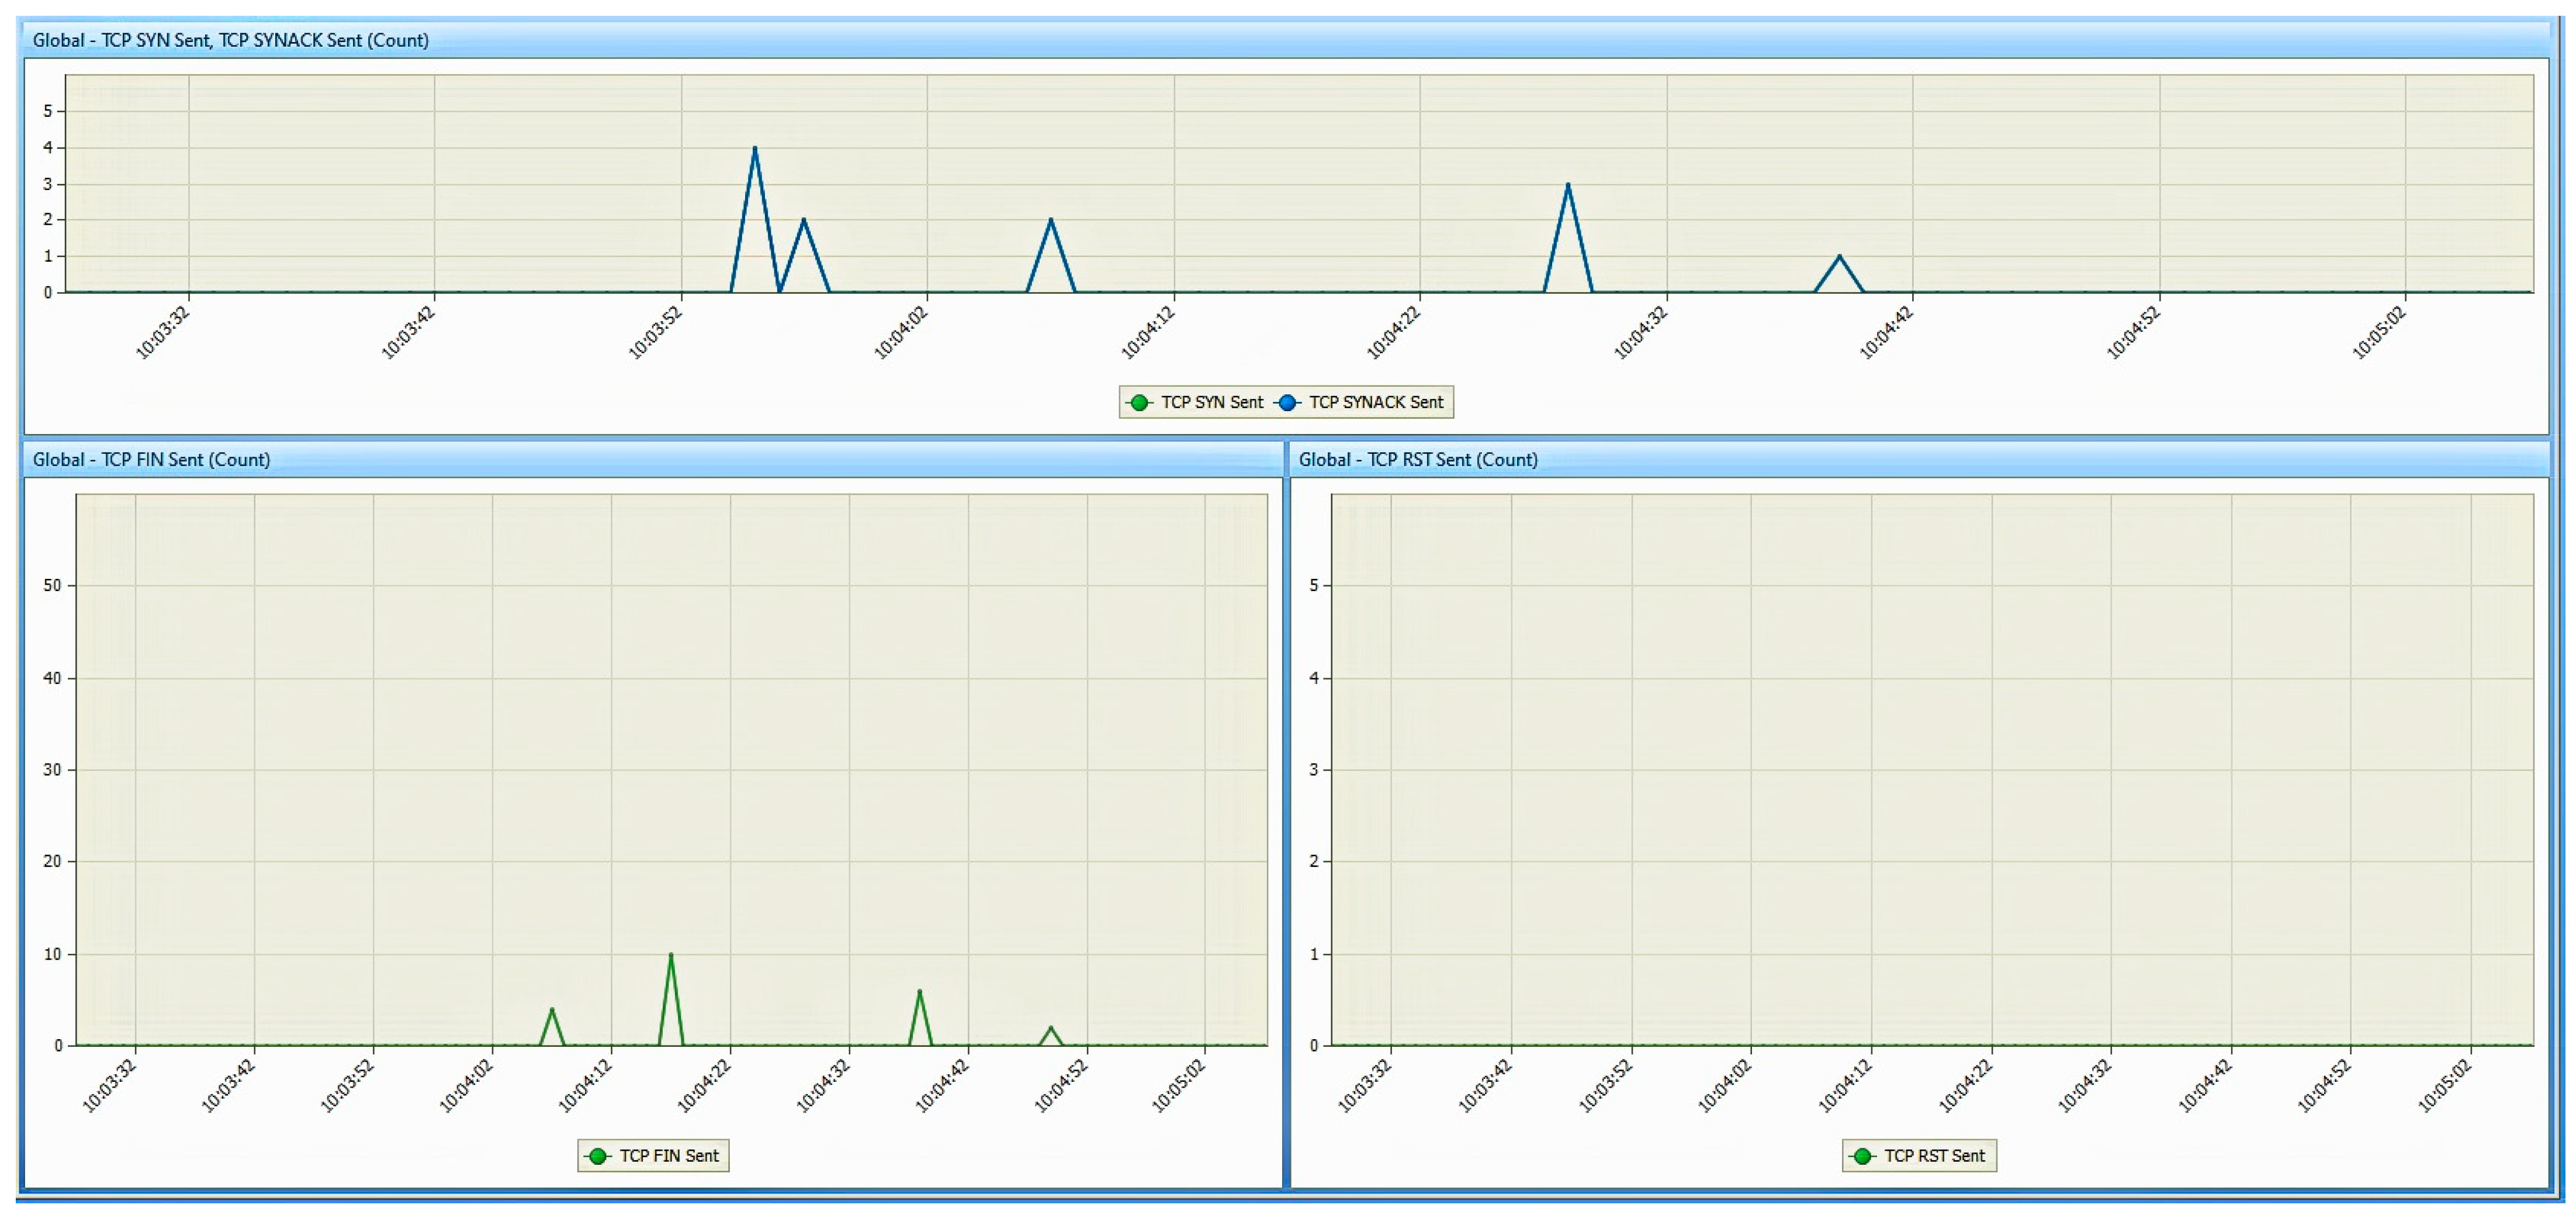Click the SYNACK peak at value 3

pos(1567,185)
